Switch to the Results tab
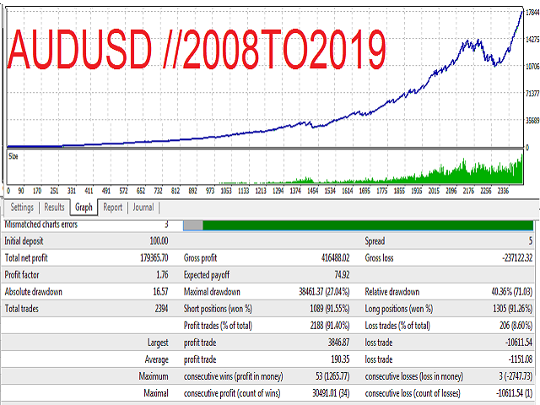Screen dimensions: 540x405 [54, 208]
